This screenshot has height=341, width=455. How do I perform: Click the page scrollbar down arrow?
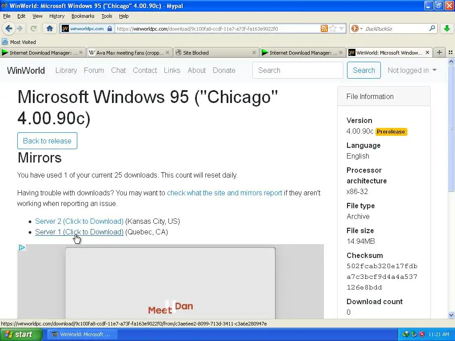451,315
